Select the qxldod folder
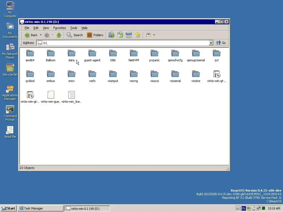This screenshot has width=283, height=212. pyautogui.click(x=30, y=77)
